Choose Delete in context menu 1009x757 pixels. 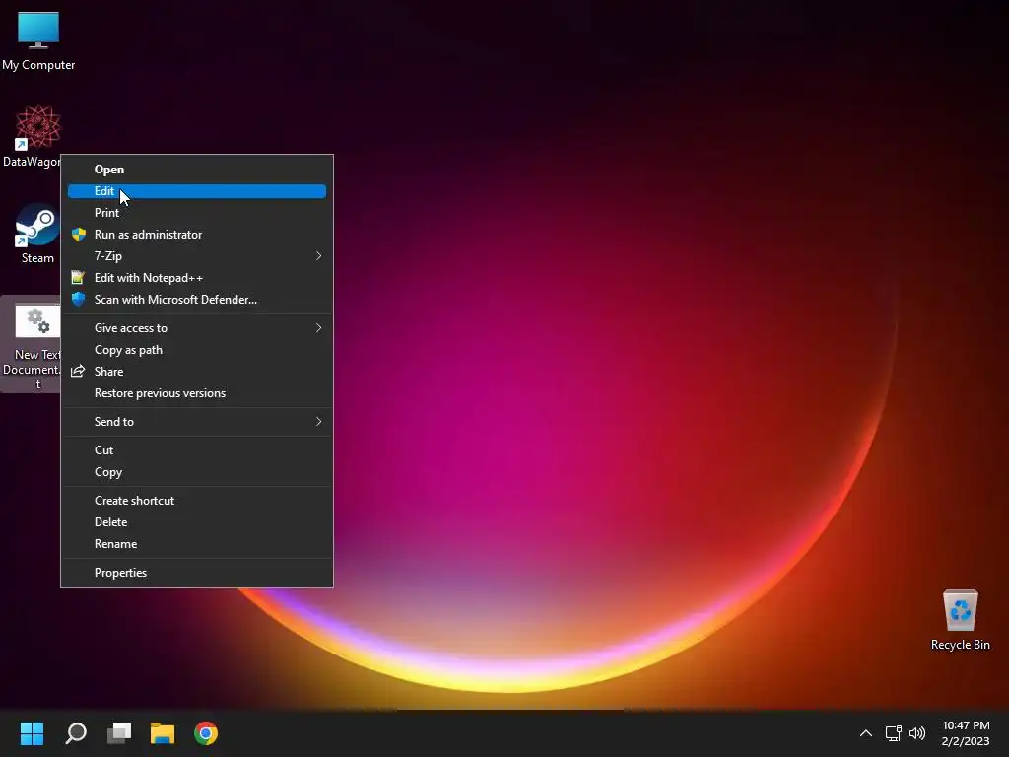(197, 522)
